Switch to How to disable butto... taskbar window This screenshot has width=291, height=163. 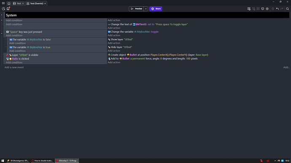(x=42, y=160)
